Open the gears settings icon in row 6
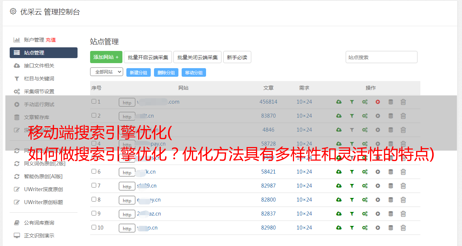Image resolution: width=462 pixels, height=246 pixels. coord(365,172)
